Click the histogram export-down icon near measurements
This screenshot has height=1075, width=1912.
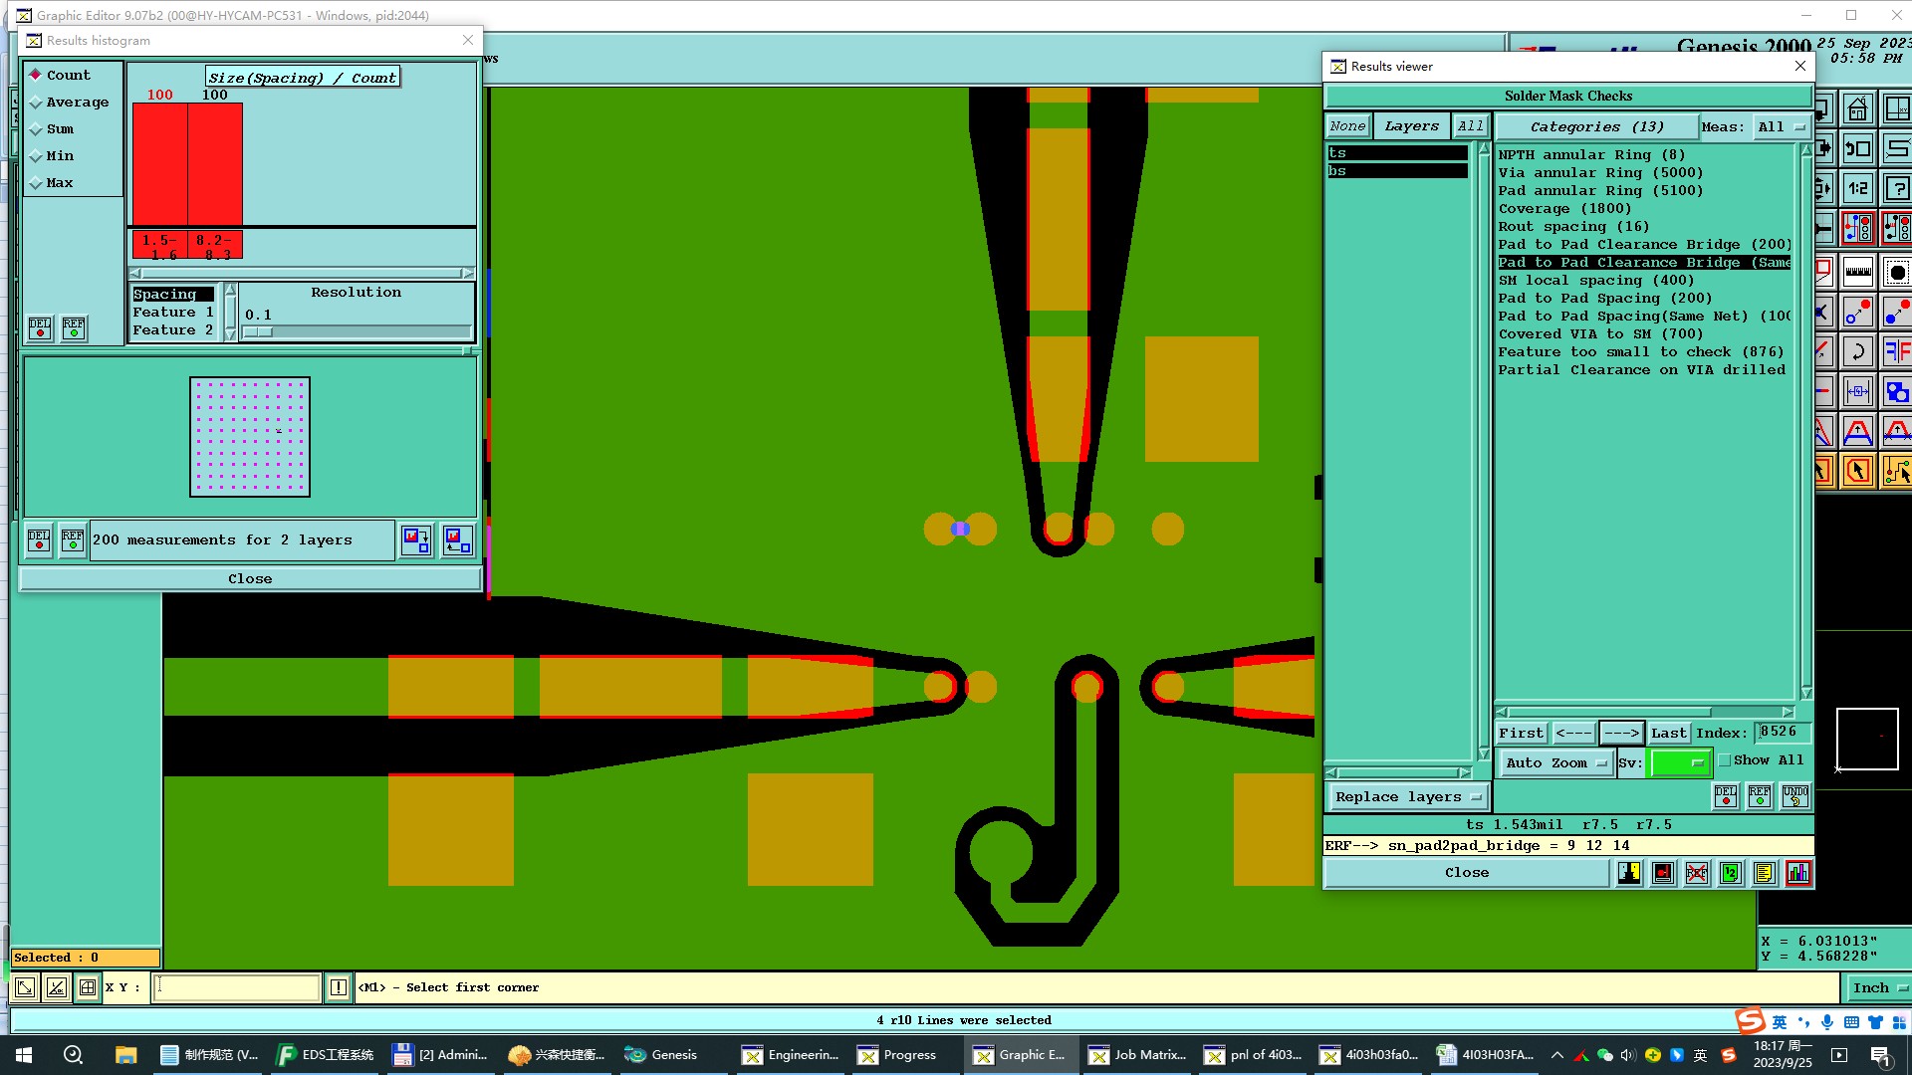click(x=416, y=540)
